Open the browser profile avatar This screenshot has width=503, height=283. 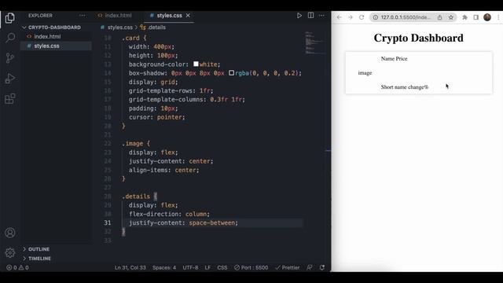487,17
